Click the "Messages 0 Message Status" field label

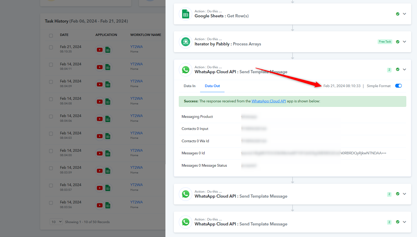pos(204,165)
